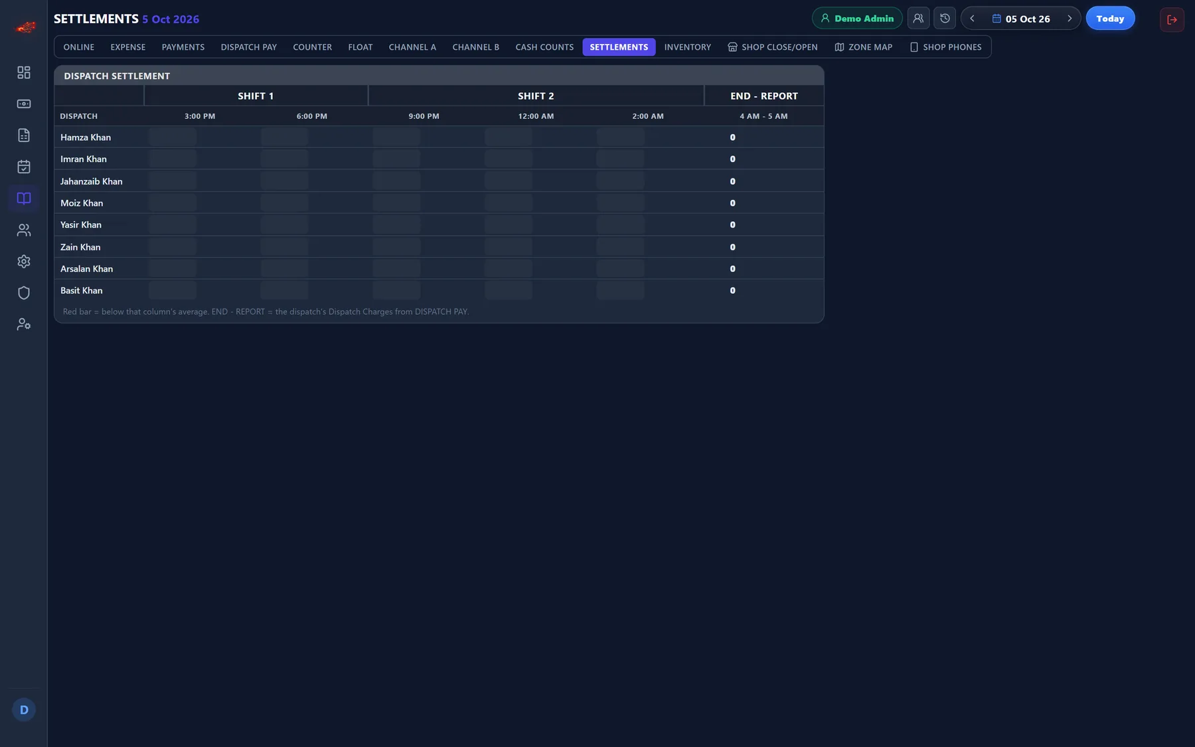Select the Jahanzaib Khan dispatch name

pyautogui.click(x=92, y=181)
